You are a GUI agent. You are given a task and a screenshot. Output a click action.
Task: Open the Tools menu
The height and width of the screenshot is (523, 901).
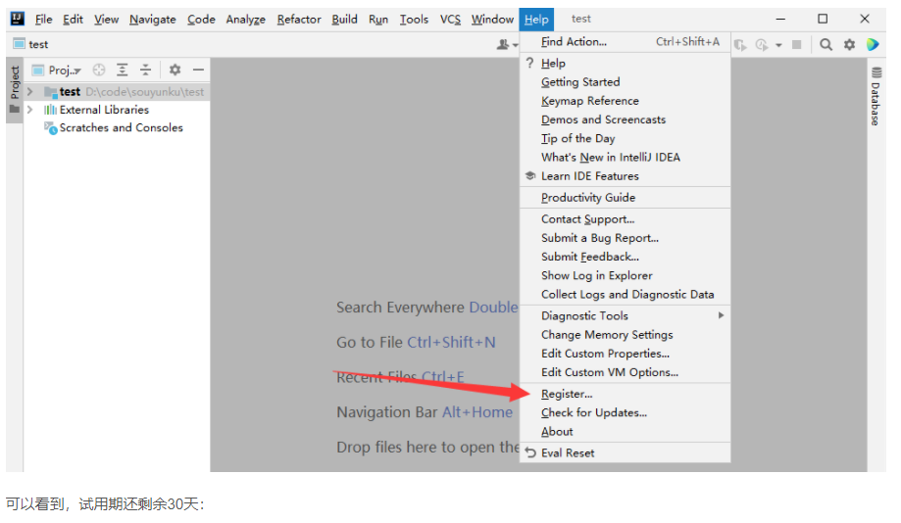(415, 19)
